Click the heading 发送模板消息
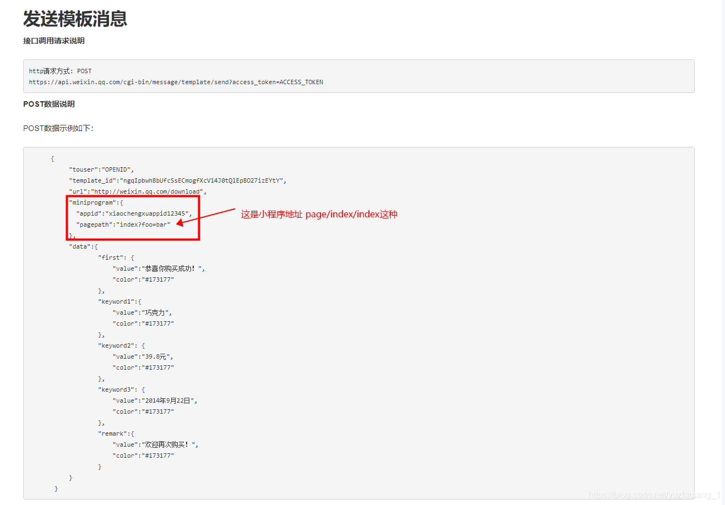Viewport: 725px width, 505px height. pyautogui.click(x=75, y=19)
